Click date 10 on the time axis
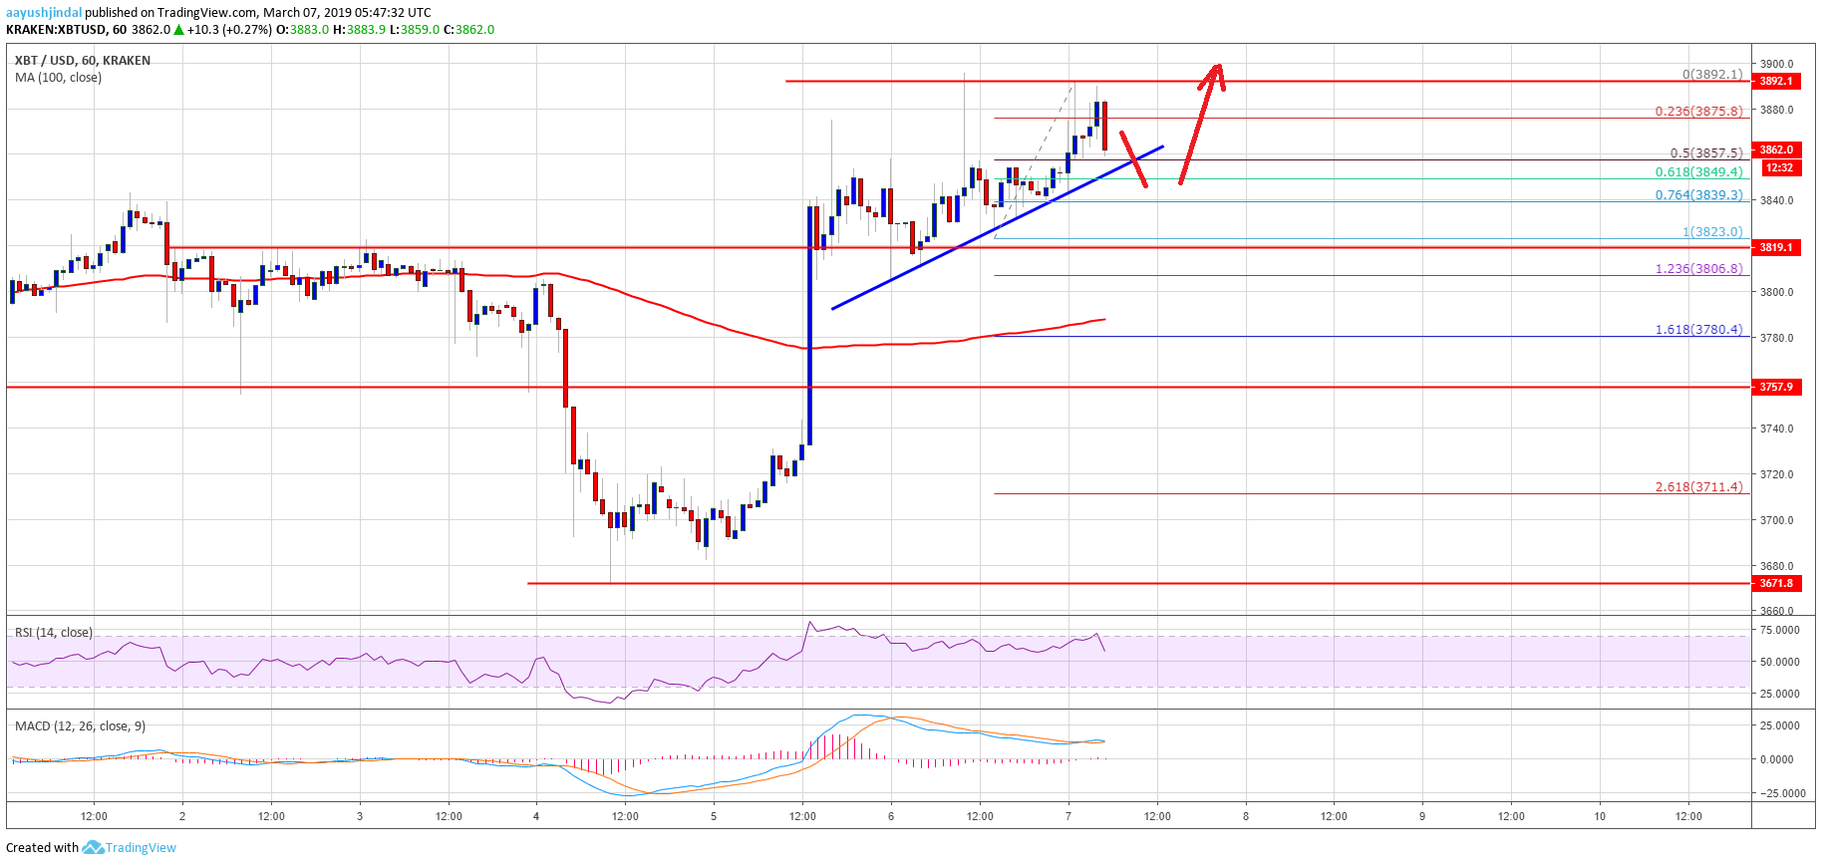The image size is (1822, 865). (1600, 816)
